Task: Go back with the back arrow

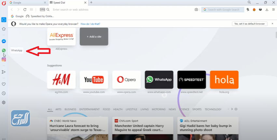Action: tap(12, 9)
